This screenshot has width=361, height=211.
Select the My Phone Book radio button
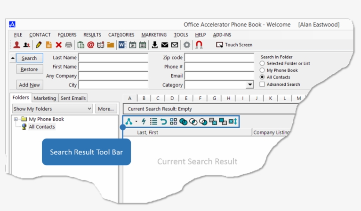[x=262, y=70]
